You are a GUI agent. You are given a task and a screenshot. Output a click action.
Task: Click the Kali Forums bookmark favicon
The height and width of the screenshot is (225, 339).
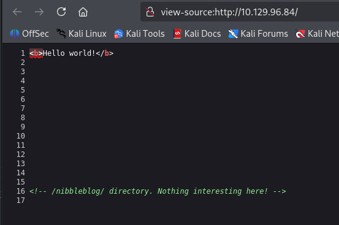234,34
